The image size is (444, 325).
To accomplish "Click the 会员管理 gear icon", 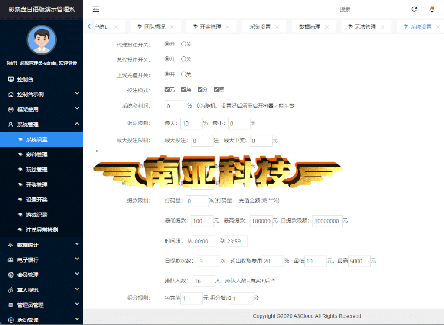I will (x=11, y=275).
